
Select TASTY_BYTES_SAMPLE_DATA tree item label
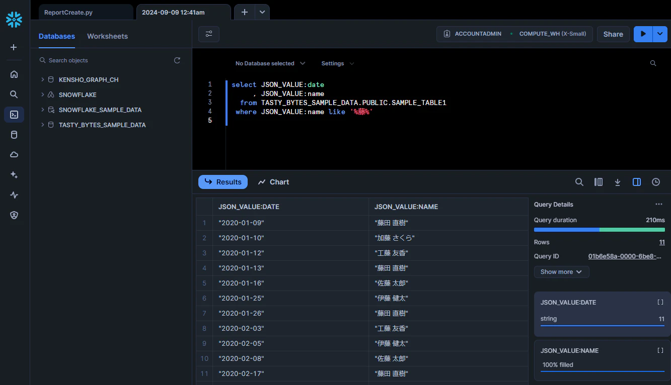click(102, 125)
